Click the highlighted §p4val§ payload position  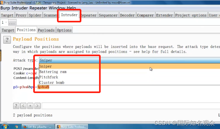tap(43, 87)
